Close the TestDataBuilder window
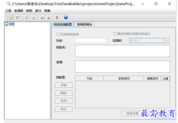 [x=169, y=4]
